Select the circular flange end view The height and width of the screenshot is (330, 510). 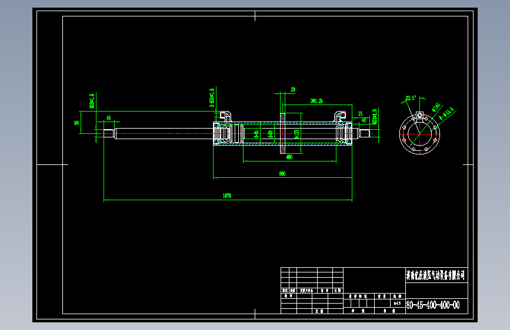tap(419, 133)
